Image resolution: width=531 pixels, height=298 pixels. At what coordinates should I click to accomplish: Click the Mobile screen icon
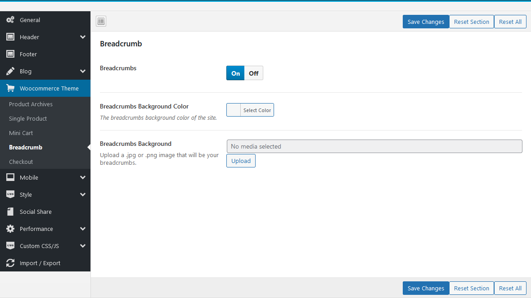point(10,177)
